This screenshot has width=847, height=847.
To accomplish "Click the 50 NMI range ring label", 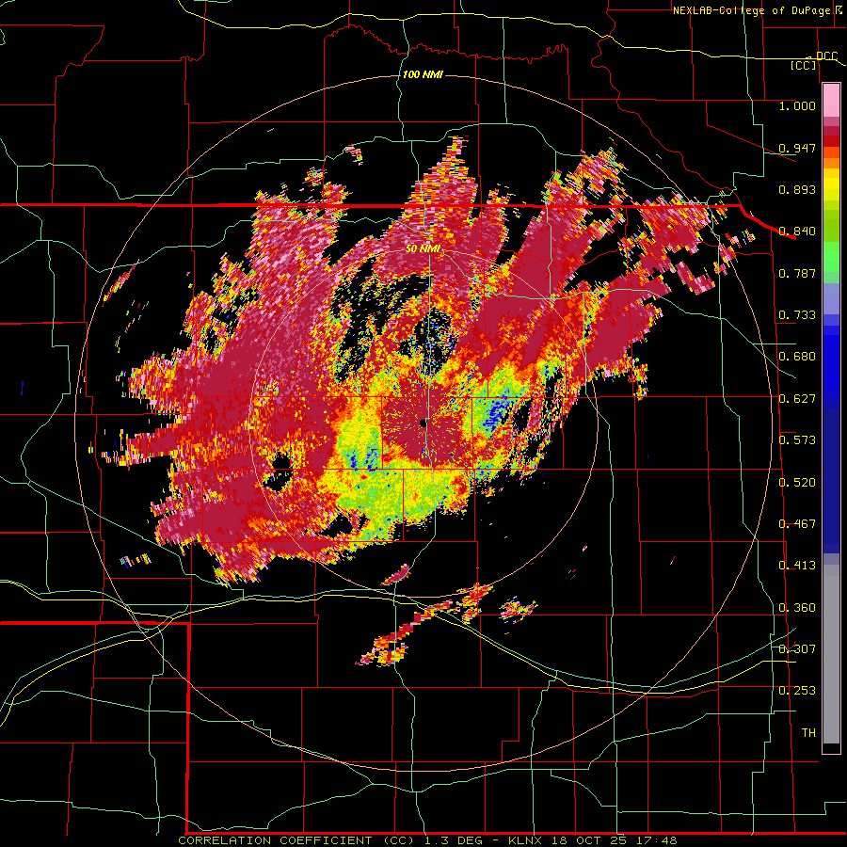I will pyautogui.click(x=423, y=249).
